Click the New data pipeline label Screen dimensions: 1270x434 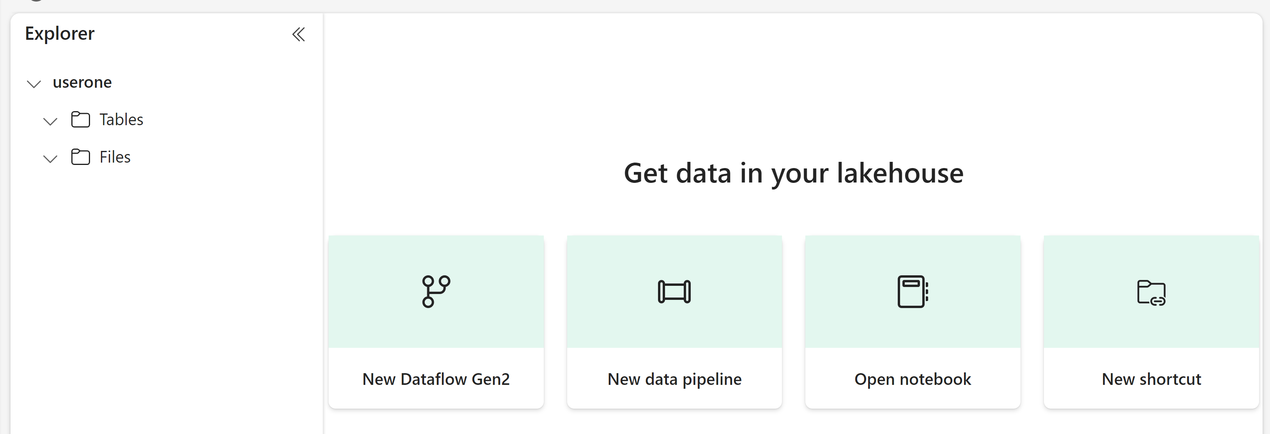point(674,379)
